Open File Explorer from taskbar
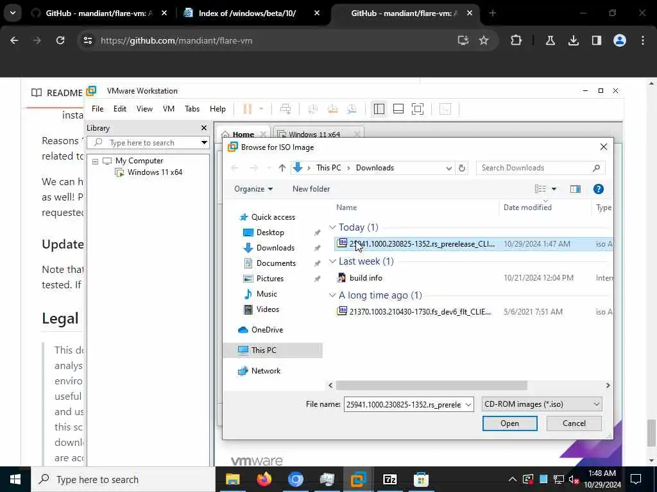657x492 pixels. click(x=232, y=479)
